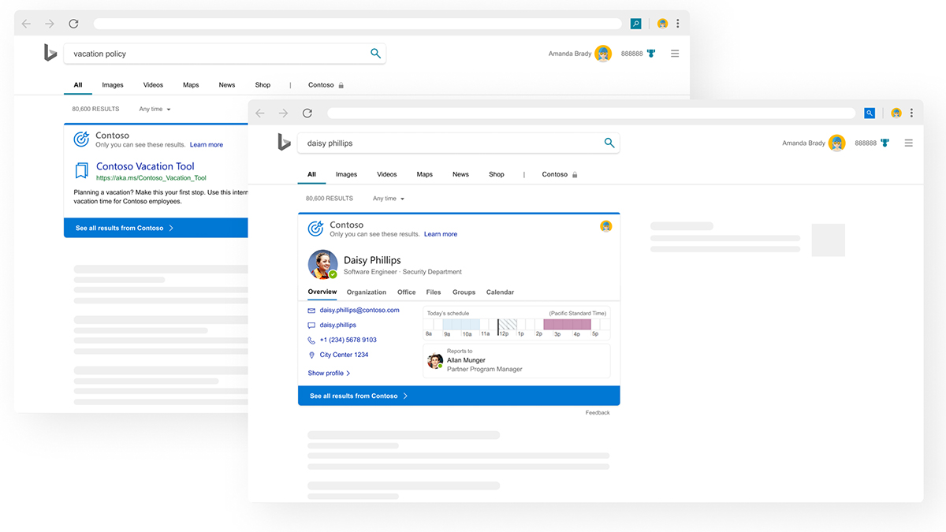Open three-dot browser menu in rear window

(678, 24)
